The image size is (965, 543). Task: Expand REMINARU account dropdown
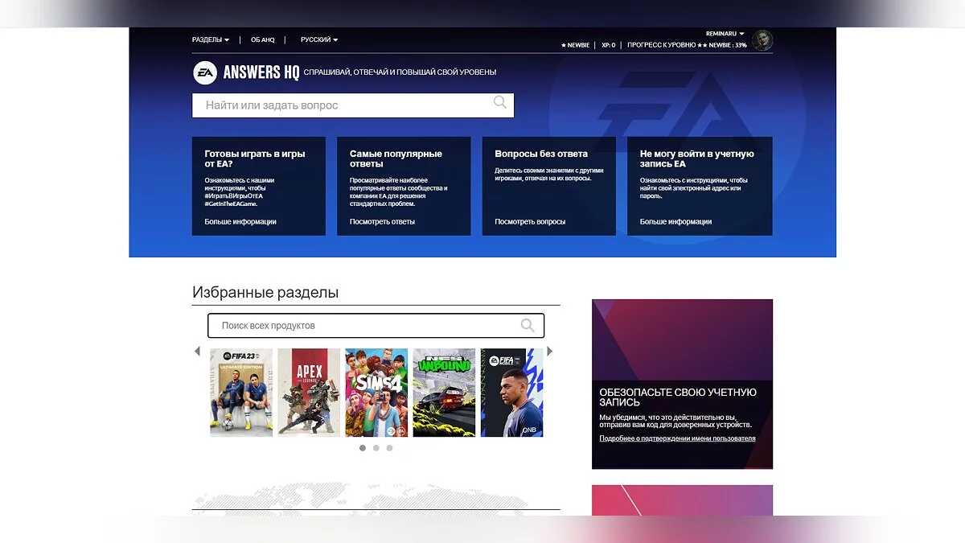coord(725,34)
